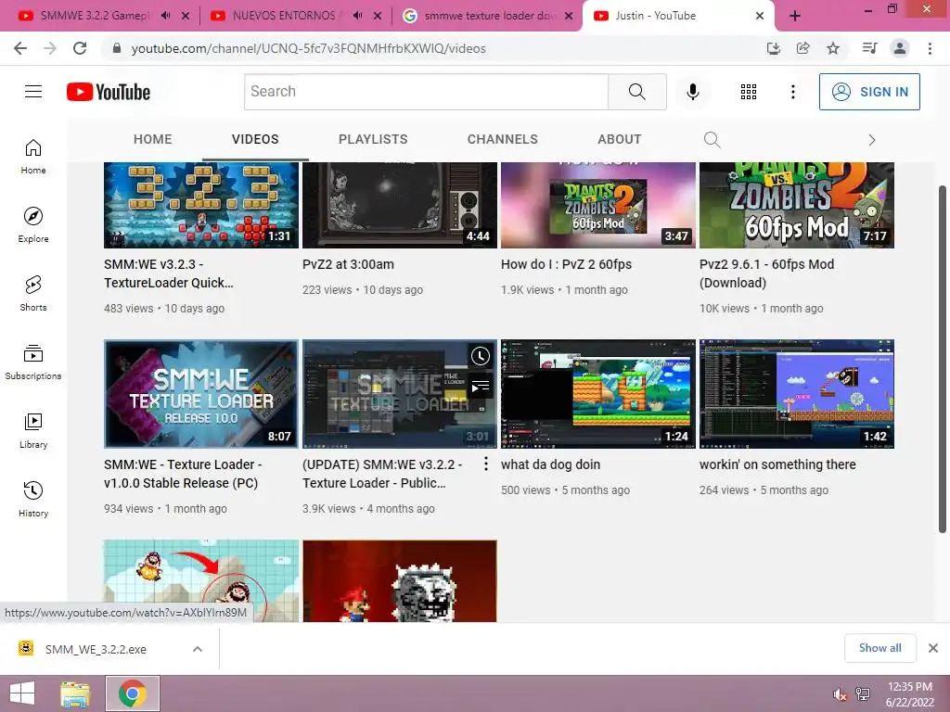Open video title what da dog doin

(x=550, y=464)
